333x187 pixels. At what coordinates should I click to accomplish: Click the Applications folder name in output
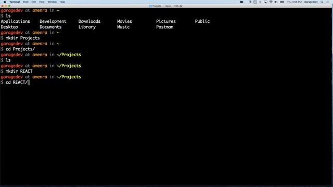tap(15, 21)
